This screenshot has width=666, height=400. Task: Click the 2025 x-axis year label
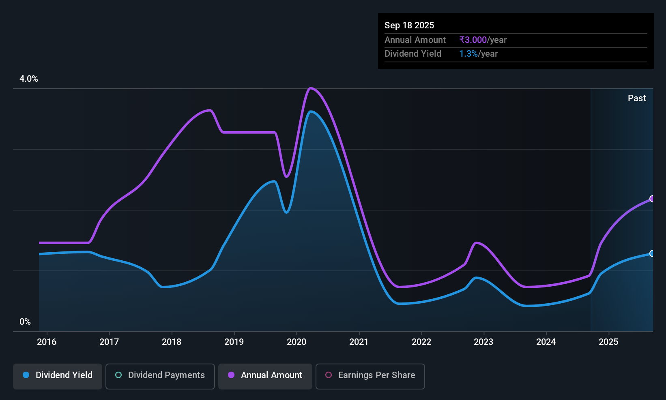click(608, 342)
